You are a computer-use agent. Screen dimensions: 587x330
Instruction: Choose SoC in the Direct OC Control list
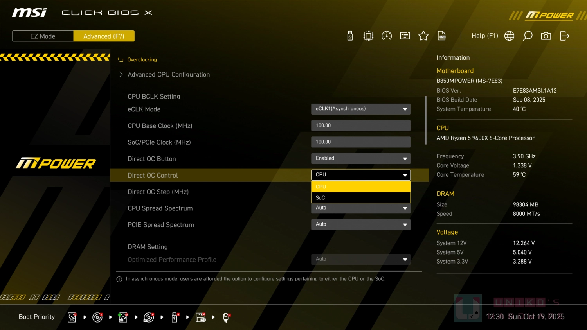pos(360,198)
